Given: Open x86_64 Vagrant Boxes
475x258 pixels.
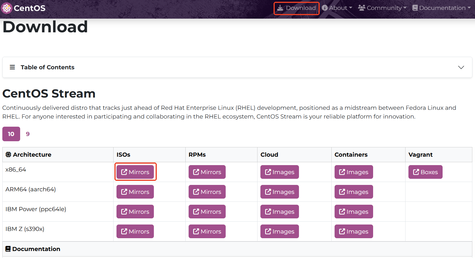Looking at the screenshot, I should coord(425,172).
